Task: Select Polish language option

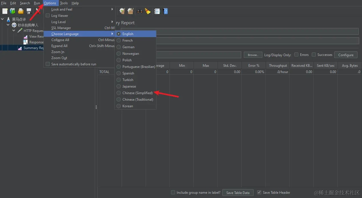Action: pos(135,60)
